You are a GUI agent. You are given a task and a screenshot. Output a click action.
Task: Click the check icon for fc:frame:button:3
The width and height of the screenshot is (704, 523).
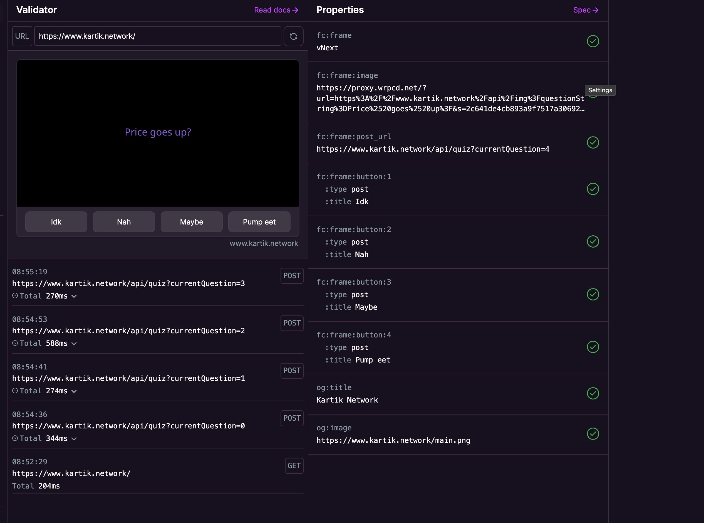(593, 294)
